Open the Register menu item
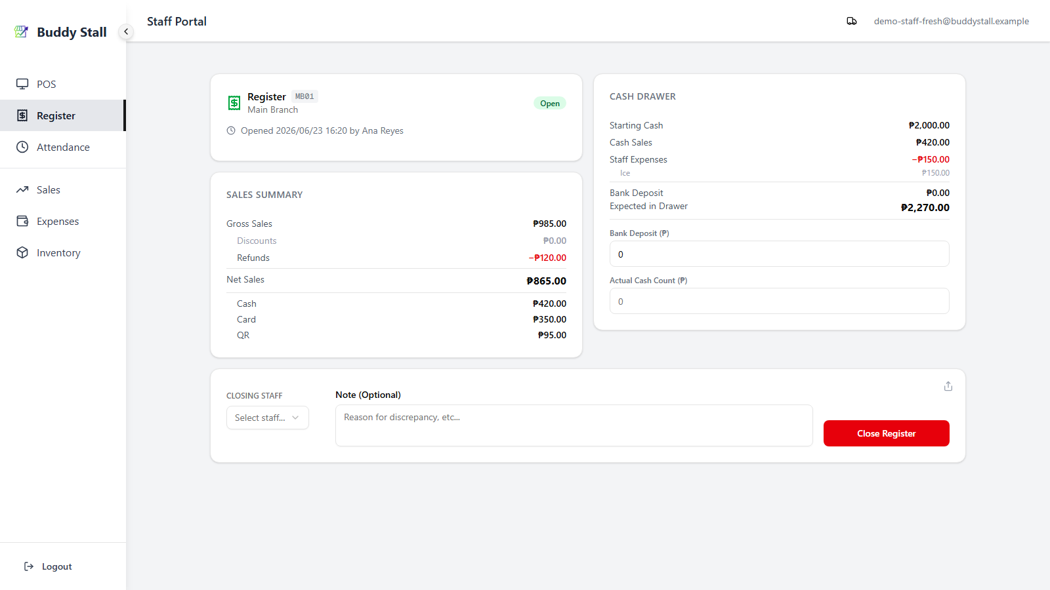The height and width of the screenshot is (590, 1050). click(x=63, y=115)
